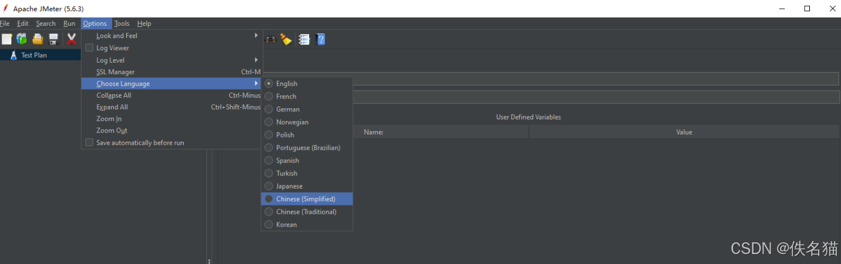Click the comments input field
This screenshot has width=841, height=264.
pyautogui.click(x=596, y=97)
